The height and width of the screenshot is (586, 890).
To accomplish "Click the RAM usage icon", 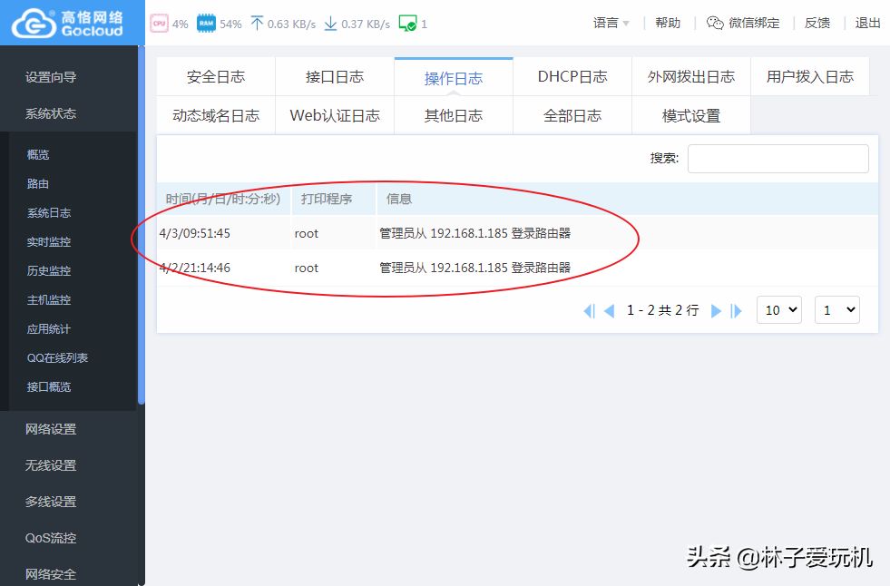I will [x=206, y=24].
